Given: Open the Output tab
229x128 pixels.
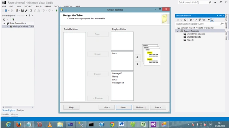Looking at the screenshot, I should [x=14, y=114].
